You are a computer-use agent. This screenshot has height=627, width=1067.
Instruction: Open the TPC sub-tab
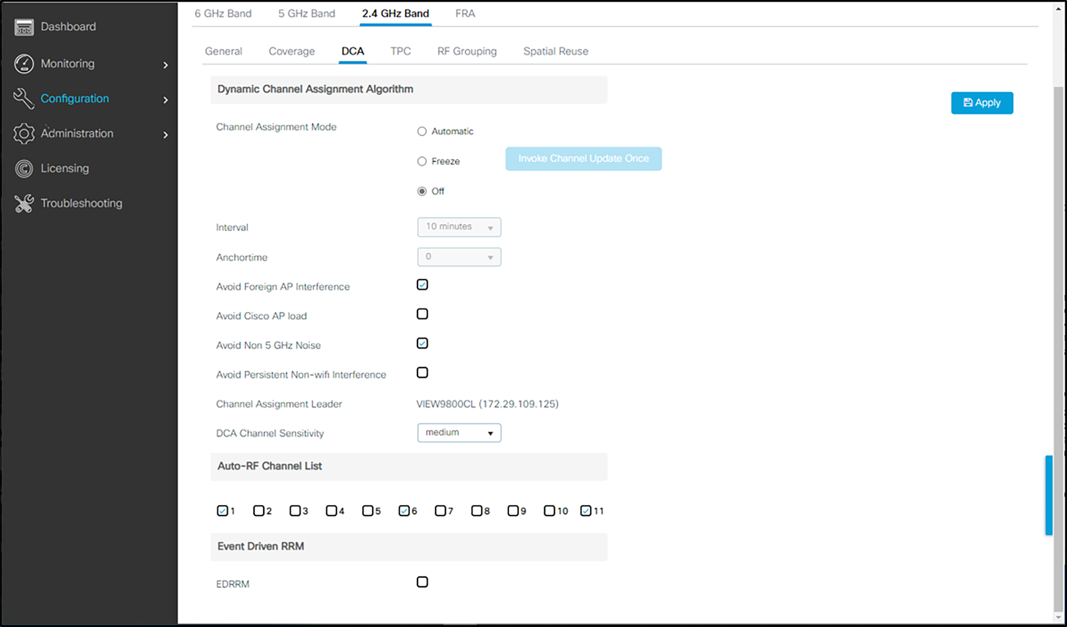click(x=400, y=51)
